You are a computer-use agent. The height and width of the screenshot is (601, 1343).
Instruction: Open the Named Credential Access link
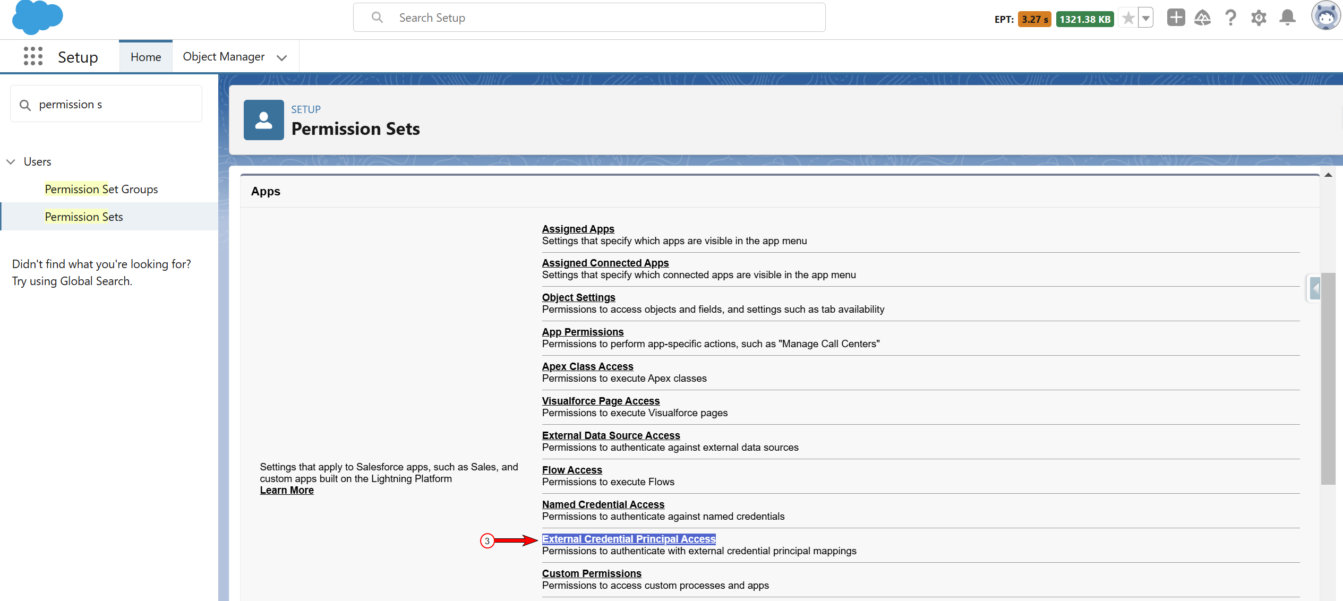pyautogui.click(x=603, y=504)
